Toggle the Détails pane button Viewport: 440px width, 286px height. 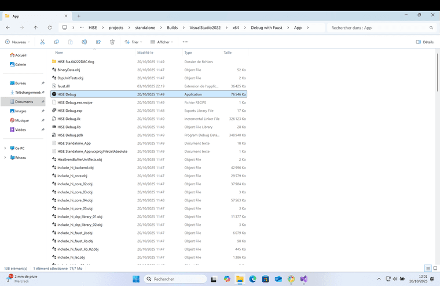pos(424,42)
